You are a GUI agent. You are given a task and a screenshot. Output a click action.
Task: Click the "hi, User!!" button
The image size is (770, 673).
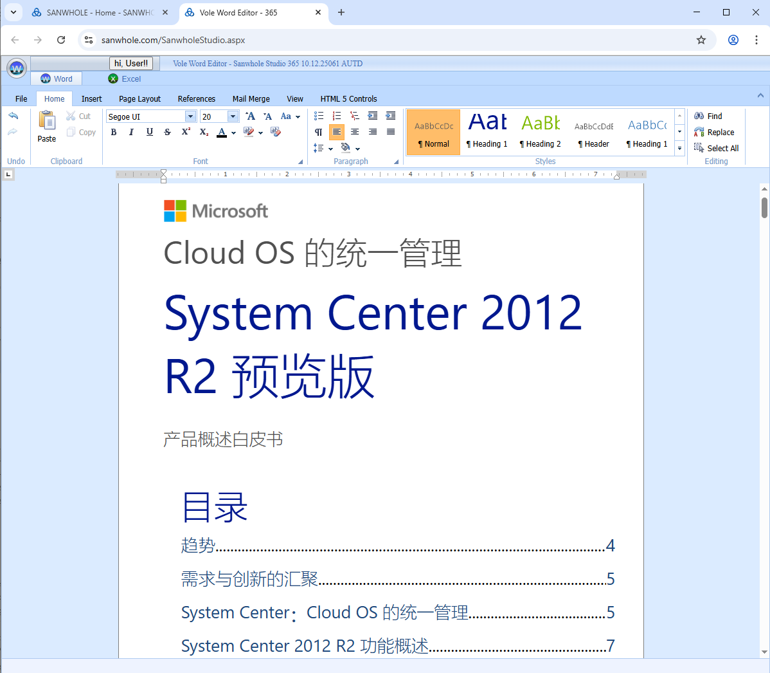pyautogui.click(x=131, y=64)
